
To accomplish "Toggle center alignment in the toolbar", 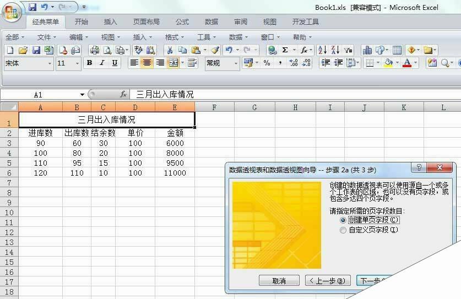I will (x=147, y=63).
